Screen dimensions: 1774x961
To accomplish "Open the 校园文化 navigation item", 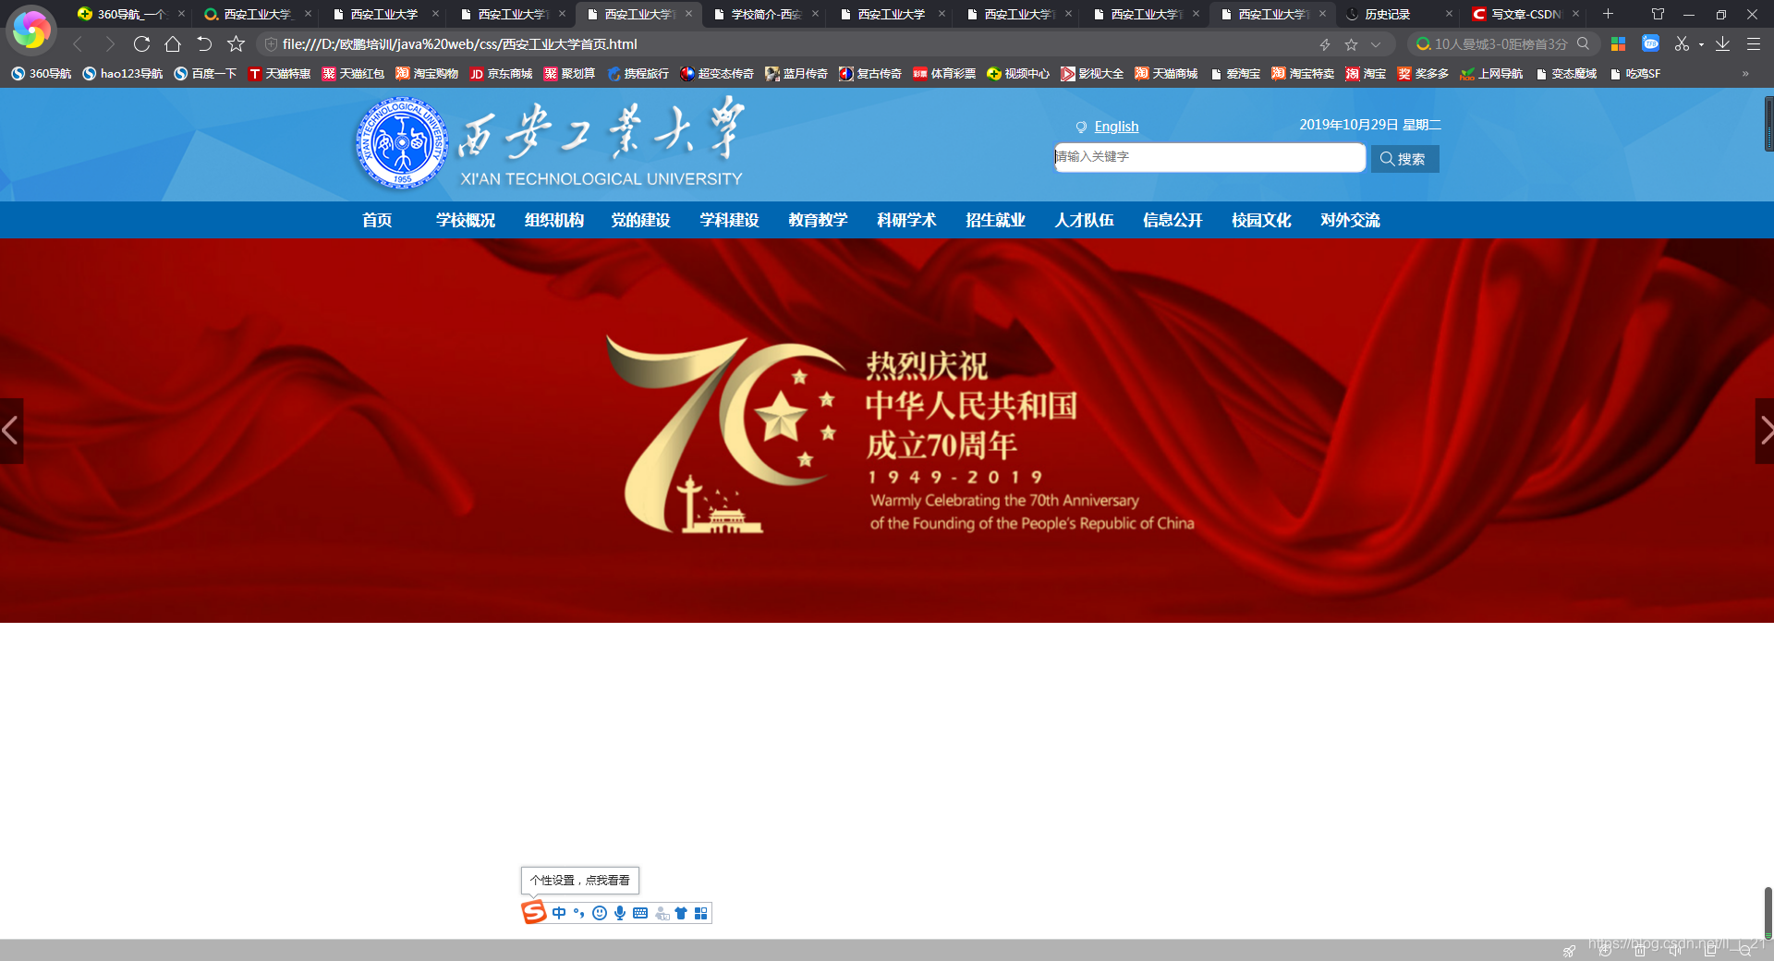I will click(1261, 220).
